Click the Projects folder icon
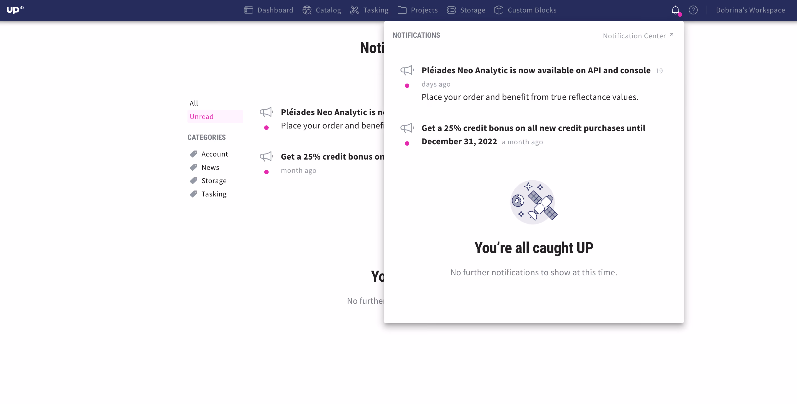The height and width of the screenshot is (404, 797). (x=402, y=10)
